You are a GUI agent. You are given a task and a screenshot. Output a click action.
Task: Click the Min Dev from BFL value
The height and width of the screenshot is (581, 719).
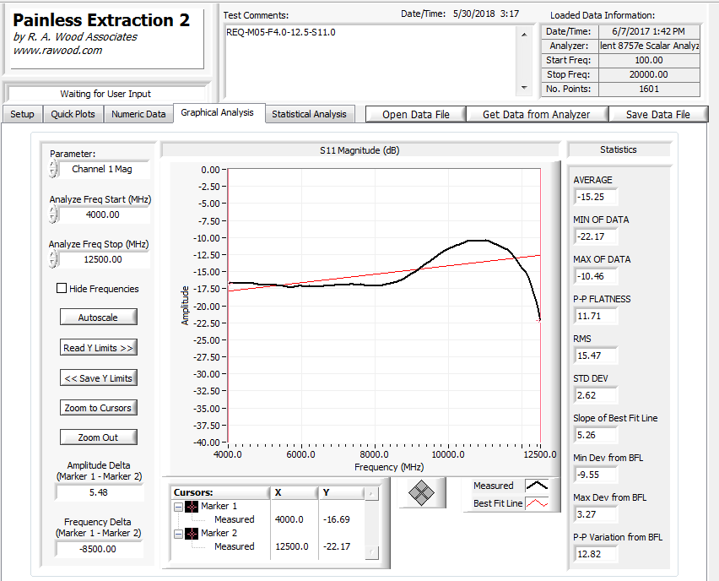(595, 475)
